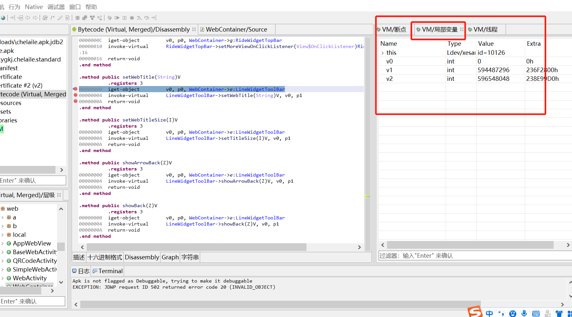Switch to 十六进制格式 view tab

(x=105, y=257)
